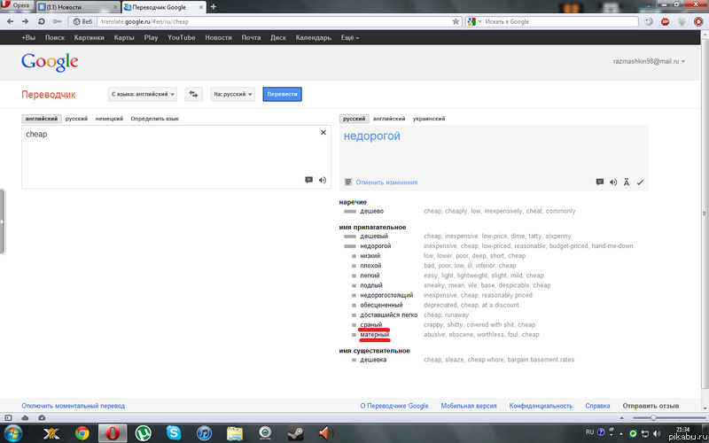Open the 'С языка: английский' dropdown
The image size is (709, 443).
[x=144, y=93]
